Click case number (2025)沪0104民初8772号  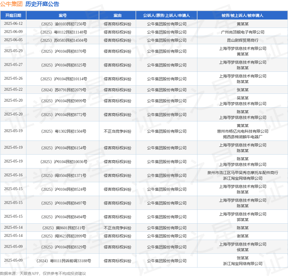64,115
